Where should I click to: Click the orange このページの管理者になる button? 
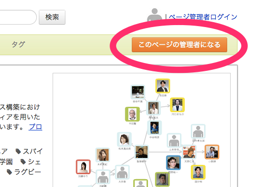pyautogui.click(x=179, y=45)
